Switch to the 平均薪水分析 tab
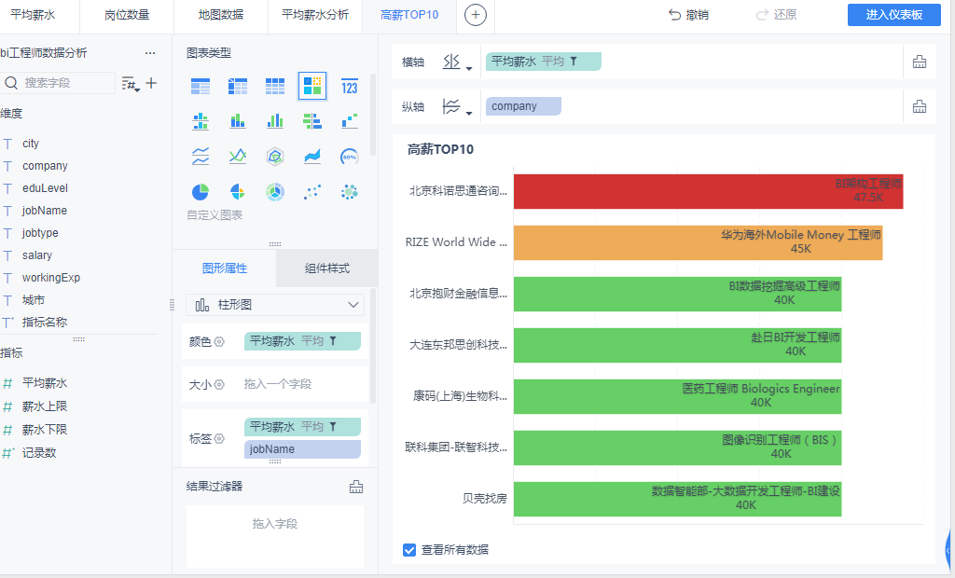 [315, 15]
